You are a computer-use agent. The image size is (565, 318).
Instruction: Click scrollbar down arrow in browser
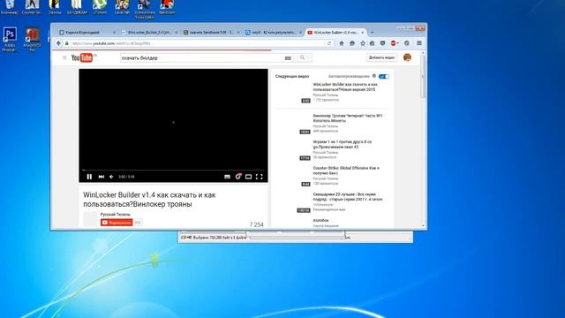coord(423,226)
